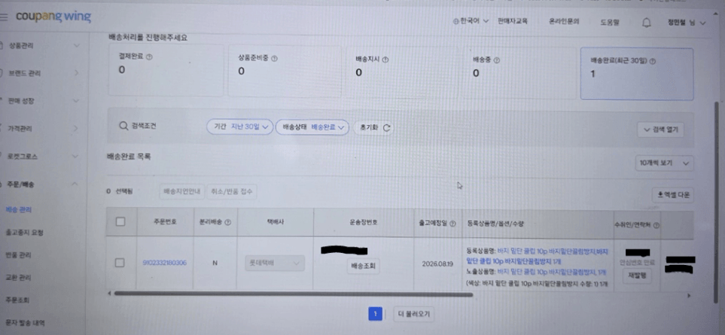Open the notification bell
This screenshot has height=335, width=725.
click(x=647, y=23)
